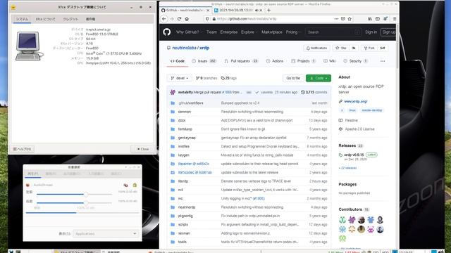The image size is (451, 253).
Task: Click librfxcodec submodule entry
Action: [x=194, y=172]
